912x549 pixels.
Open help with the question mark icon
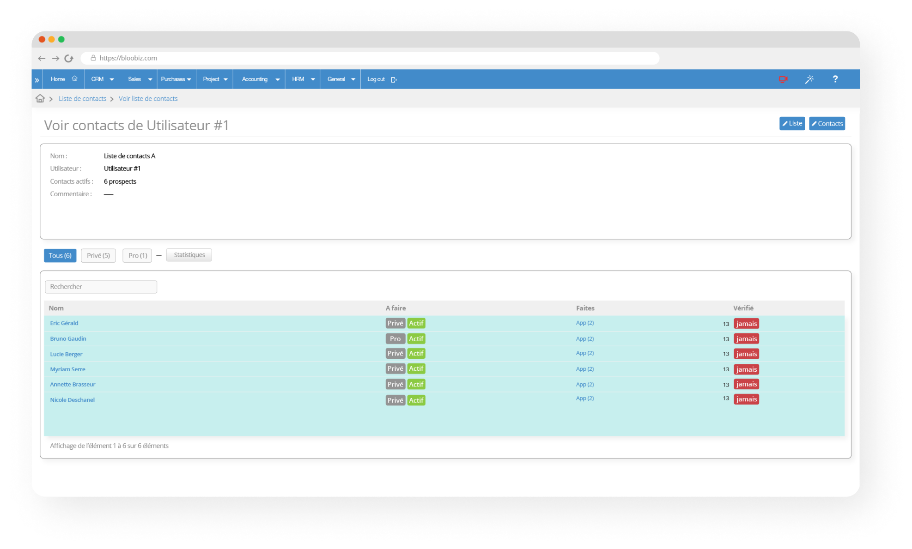click(x=835, y=79)
